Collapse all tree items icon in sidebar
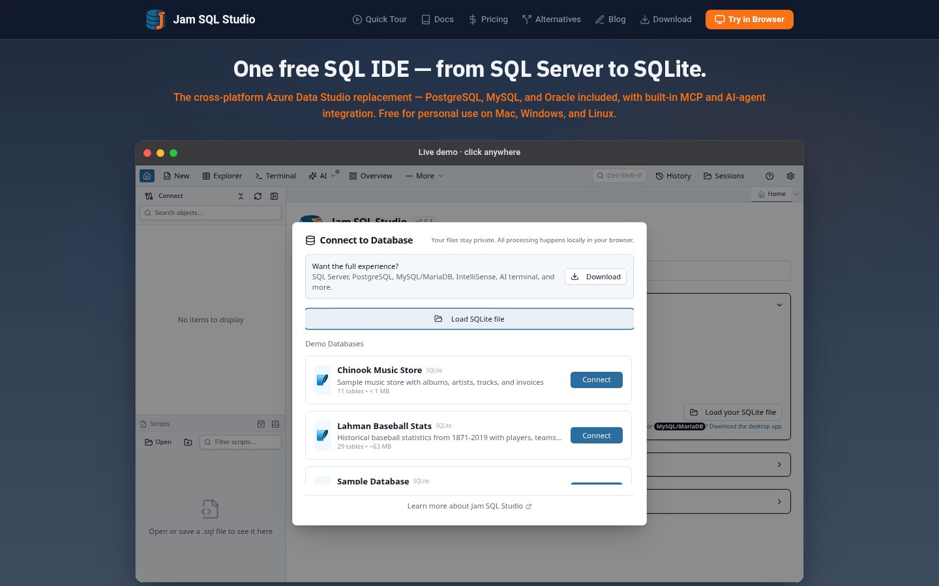This screenshot has height=586, width=939. 241,196
